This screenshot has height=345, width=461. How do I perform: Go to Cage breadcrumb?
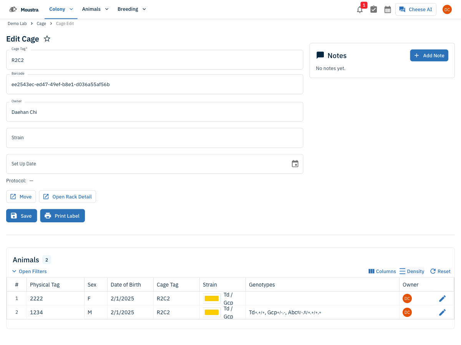(x=41, y=23)
